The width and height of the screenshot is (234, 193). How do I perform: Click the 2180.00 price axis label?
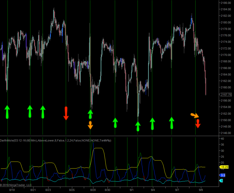tap(226, 22)
